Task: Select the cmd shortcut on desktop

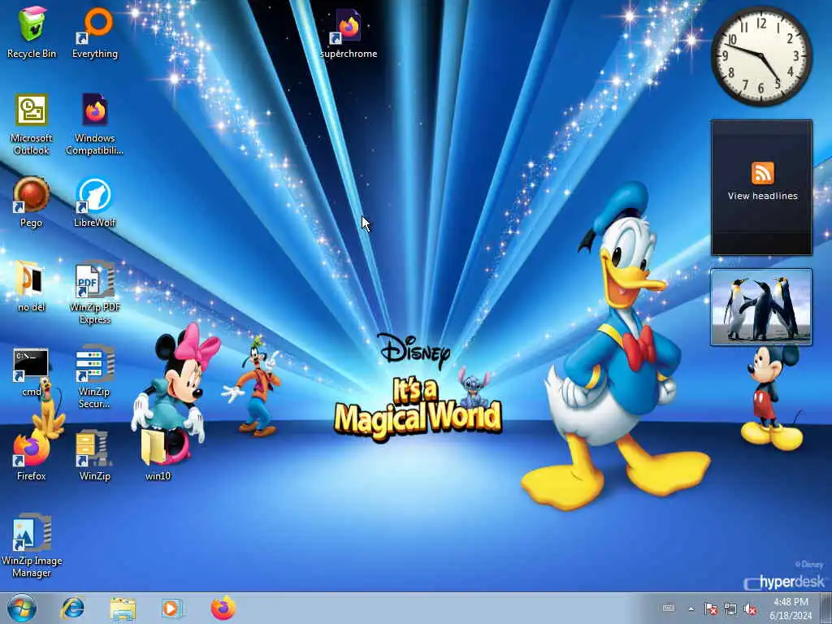Action: pyautogui.click(x=32, y=371)
